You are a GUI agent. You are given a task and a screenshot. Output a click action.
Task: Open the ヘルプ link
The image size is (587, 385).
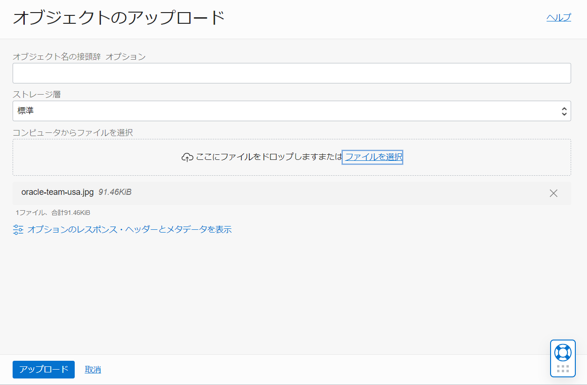click(x=559, y=17)
